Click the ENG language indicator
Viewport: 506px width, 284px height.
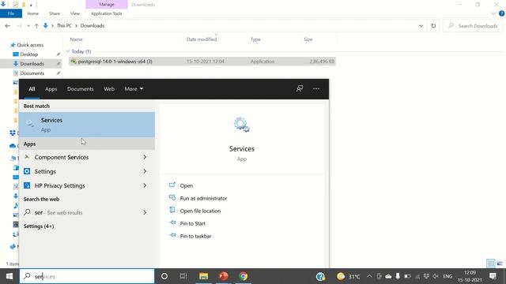point(447,276)
